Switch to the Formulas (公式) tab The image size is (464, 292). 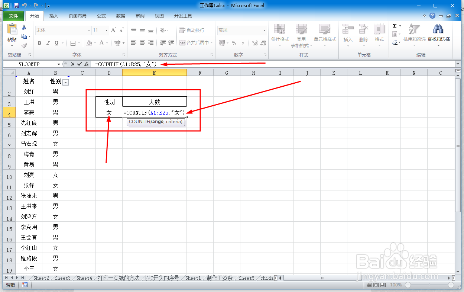[101, 16]
